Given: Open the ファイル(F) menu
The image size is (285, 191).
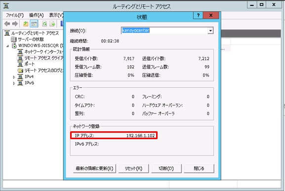Looking at the screenshot, I should (15, 15).
